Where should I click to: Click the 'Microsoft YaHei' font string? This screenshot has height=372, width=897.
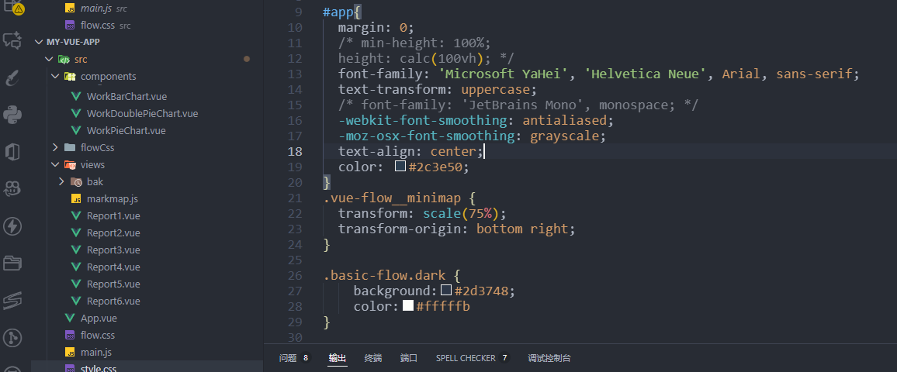click(503, 74)
